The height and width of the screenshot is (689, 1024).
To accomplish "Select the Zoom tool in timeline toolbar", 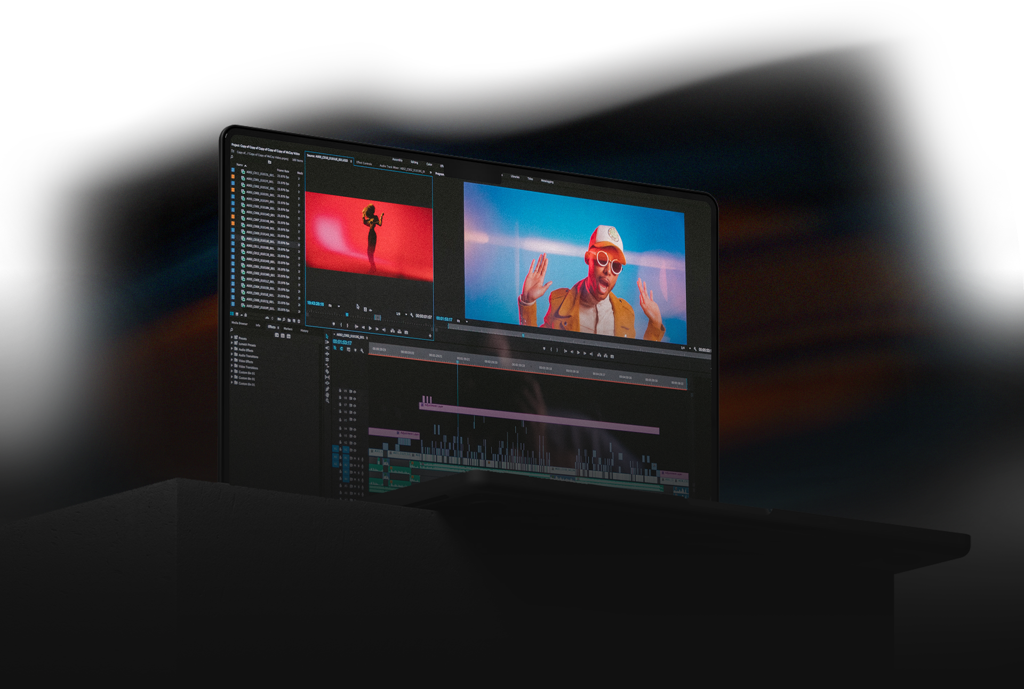I will [x=327, y=400].
